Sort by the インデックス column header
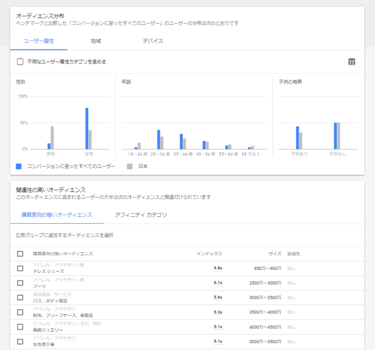Screen dimensions: 375x350 click(209, 254)
